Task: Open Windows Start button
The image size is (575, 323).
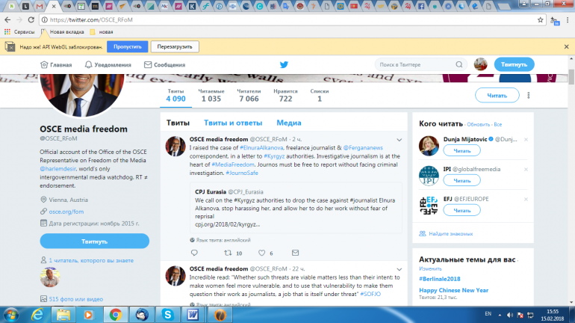Action: click(11, 315)
